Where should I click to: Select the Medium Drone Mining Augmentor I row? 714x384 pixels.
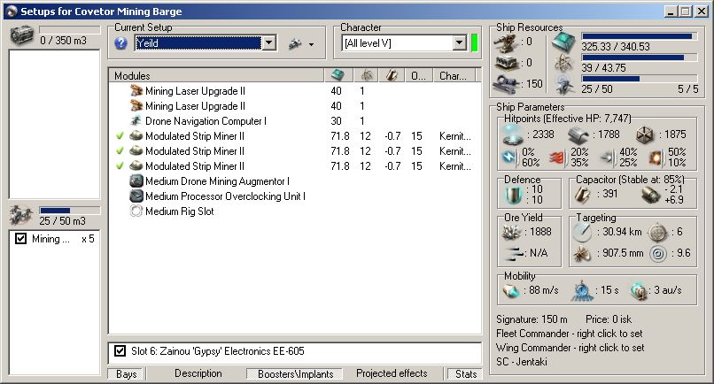point(295,180)
